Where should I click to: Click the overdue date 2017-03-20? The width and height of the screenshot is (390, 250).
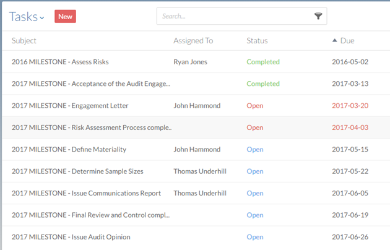(350, 106)
